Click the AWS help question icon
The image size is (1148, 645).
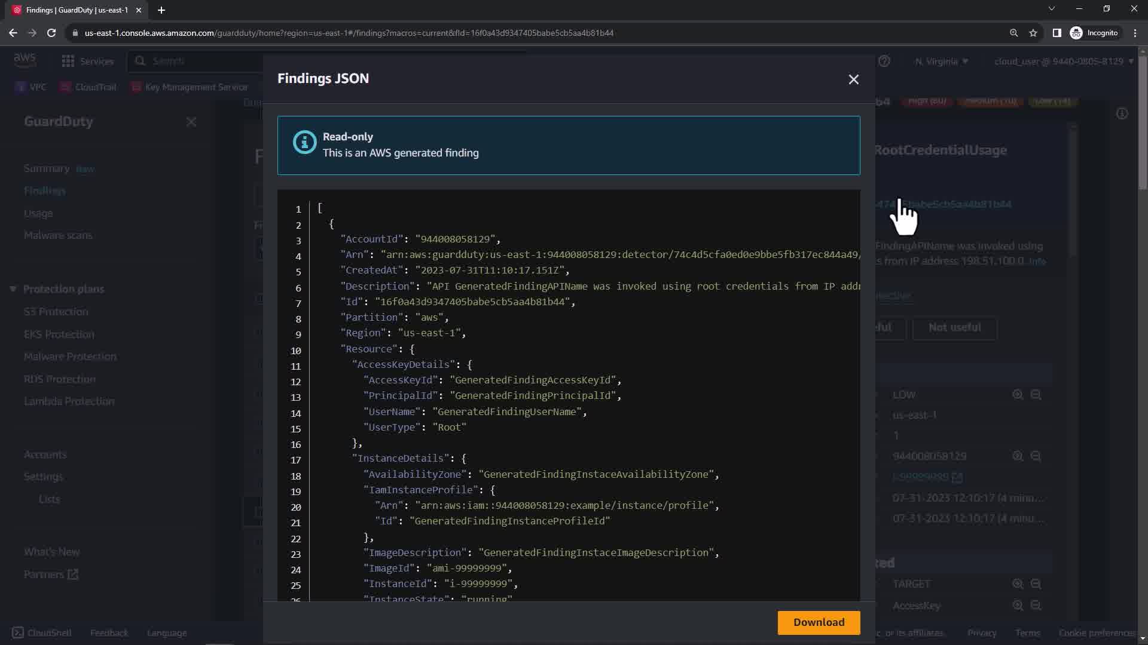[884, 61]
